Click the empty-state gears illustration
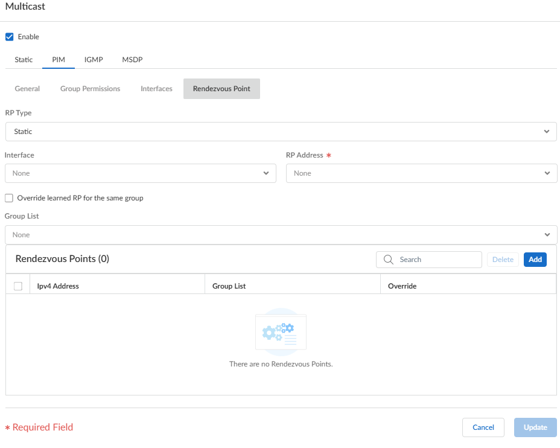Image resolution: width=560 pixels, height=448 pixels. coord(281,331)
